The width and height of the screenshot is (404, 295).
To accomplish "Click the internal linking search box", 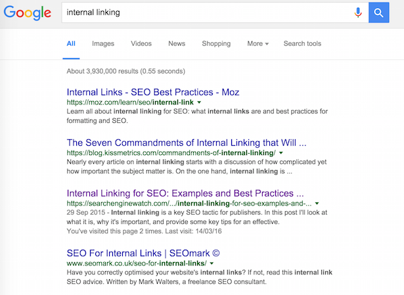I will tap(204, 12).
